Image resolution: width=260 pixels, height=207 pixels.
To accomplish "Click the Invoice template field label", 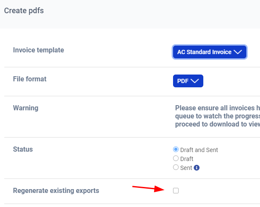I will pyautogui.click(x=38, y=50).
